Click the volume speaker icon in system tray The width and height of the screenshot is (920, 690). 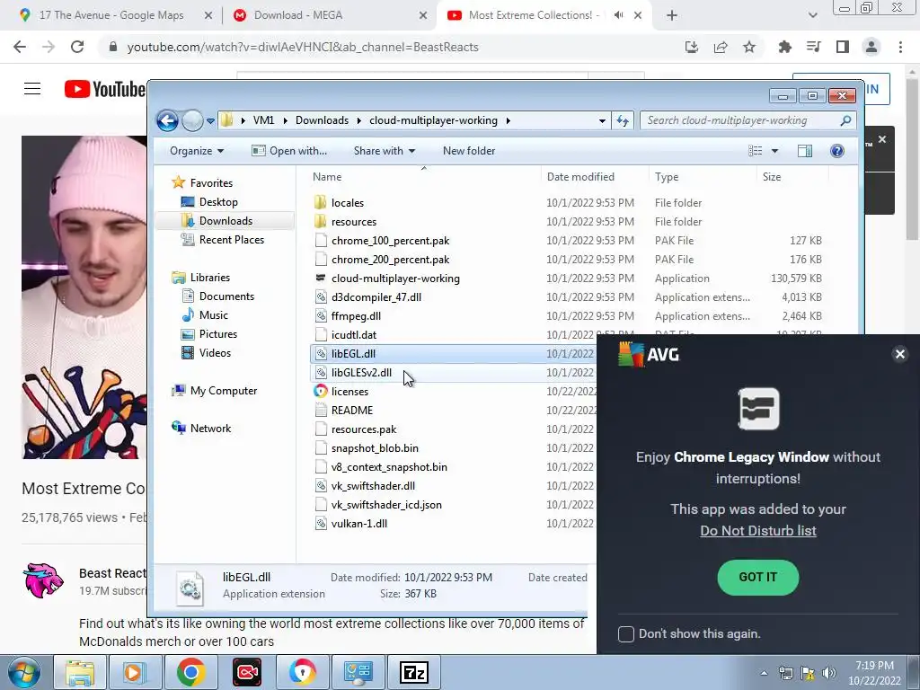tap(828, 673)
